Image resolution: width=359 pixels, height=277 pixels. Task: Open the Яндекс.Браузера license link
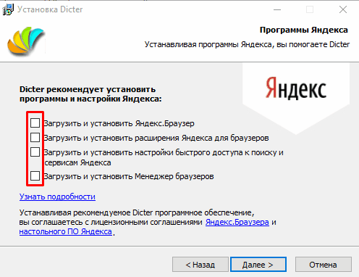click(x=237, y=222)
